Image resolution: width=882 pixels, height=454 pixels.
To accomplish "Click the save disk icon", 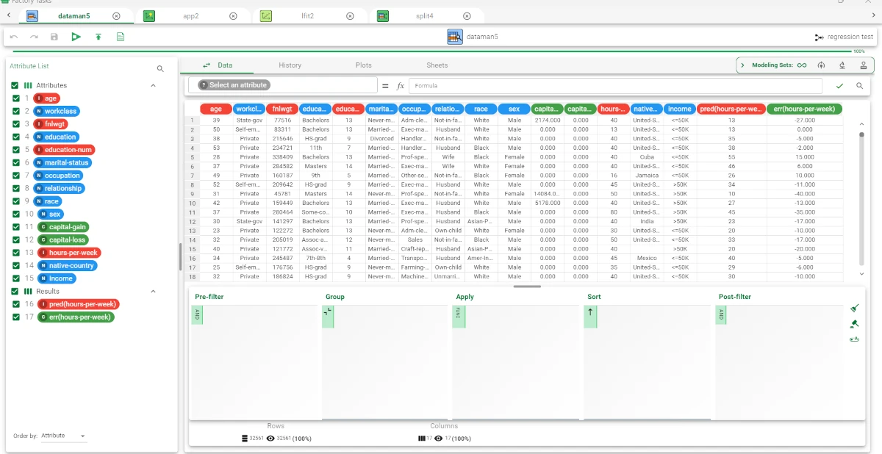I will coord(54,37).
